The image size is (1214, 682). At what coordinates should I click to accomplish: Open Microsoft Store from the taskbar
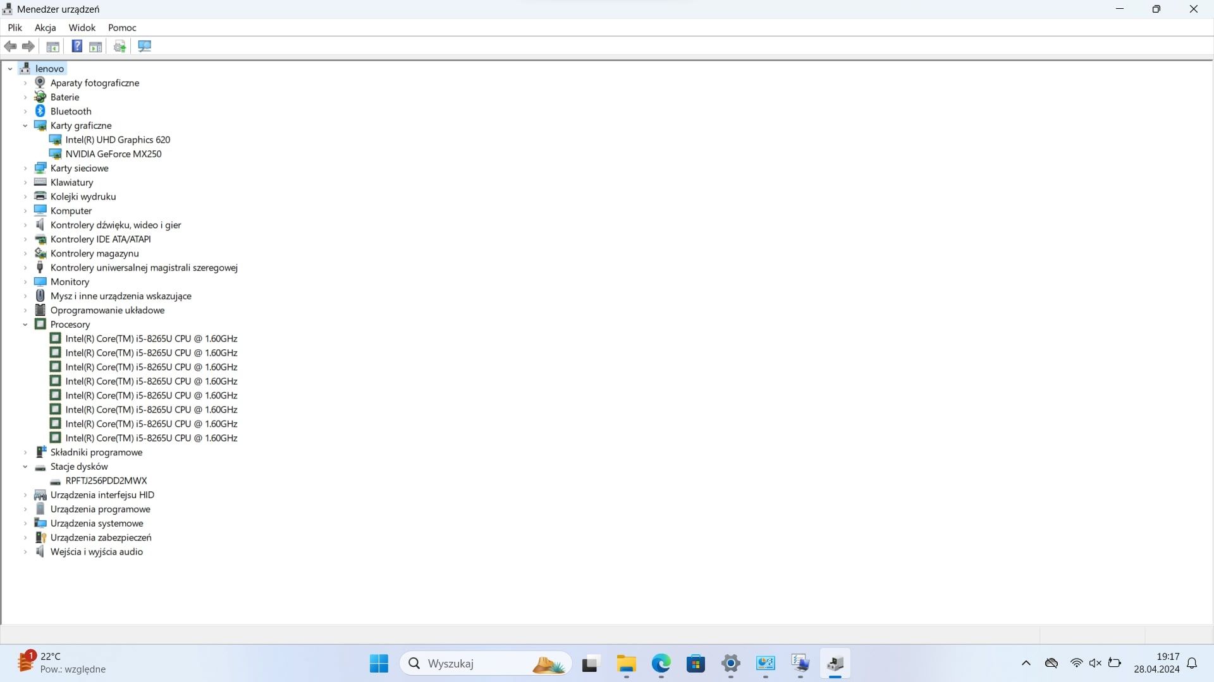[696, 664]
